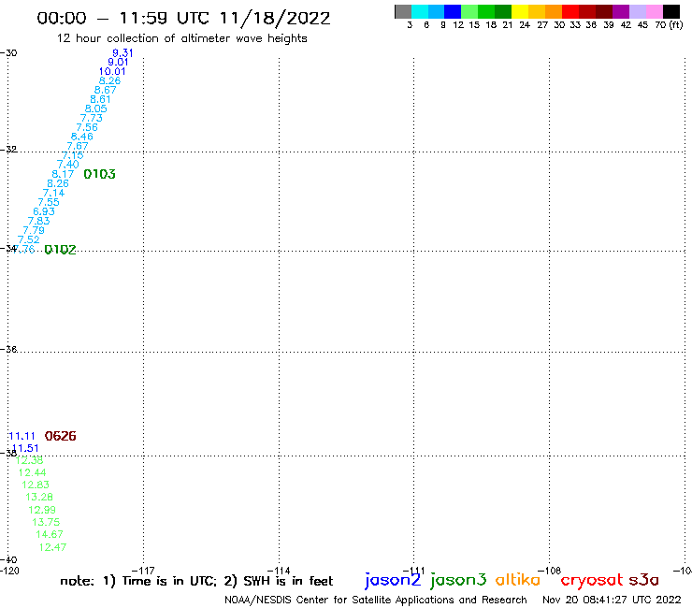Select the maroon legend swatch above 39
Image resolution: width=692 pixels, height=608 pixels.
pos(604,11)
